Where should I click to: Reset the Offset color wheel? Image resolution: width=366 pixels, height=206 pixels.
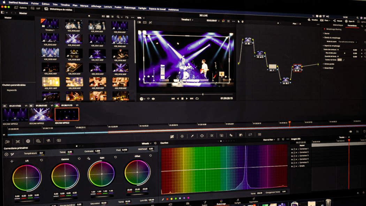[151, 155]
